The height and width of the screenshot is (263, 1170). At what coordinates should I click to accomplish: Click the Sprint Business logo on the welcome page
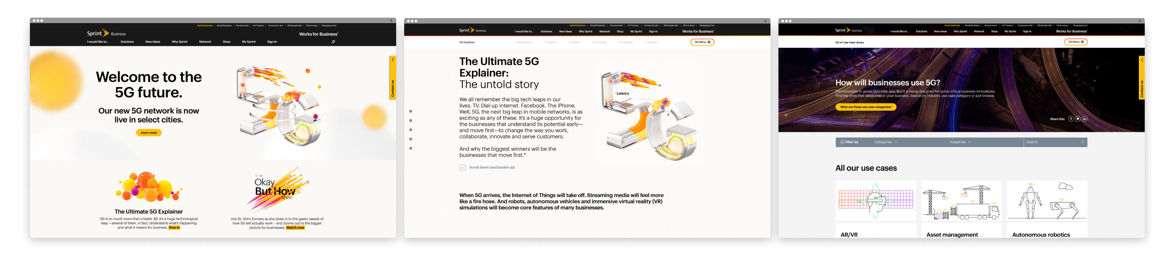point(106,33)
